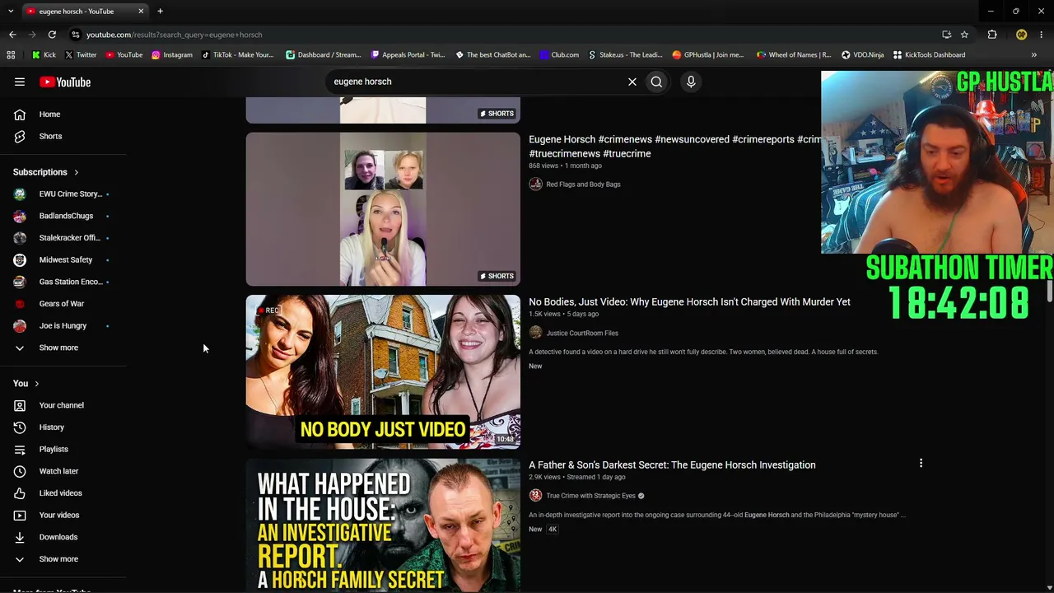
Task: Click the YouTube search input field
Action: pyautogui.click(x=478, y=82)
